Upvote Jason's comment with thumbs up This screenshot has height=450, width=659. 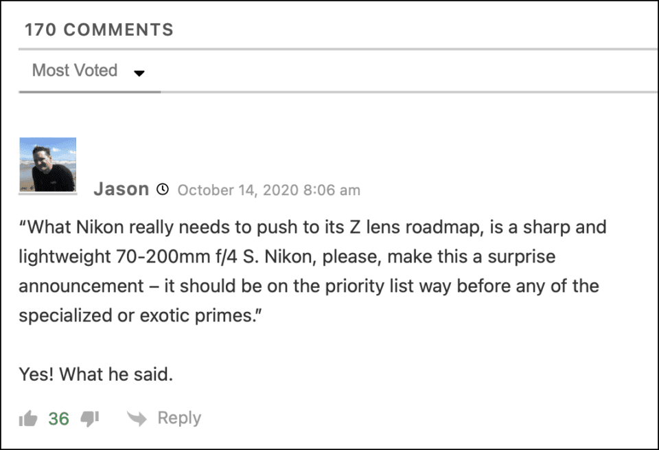pyautogui.click(x=28, y=418)
